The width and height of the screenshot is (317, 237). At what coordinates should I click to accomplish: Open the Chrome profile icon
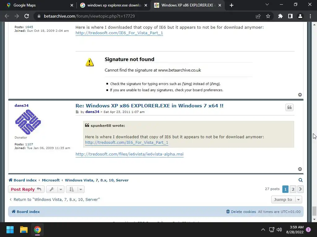point(300,16)
